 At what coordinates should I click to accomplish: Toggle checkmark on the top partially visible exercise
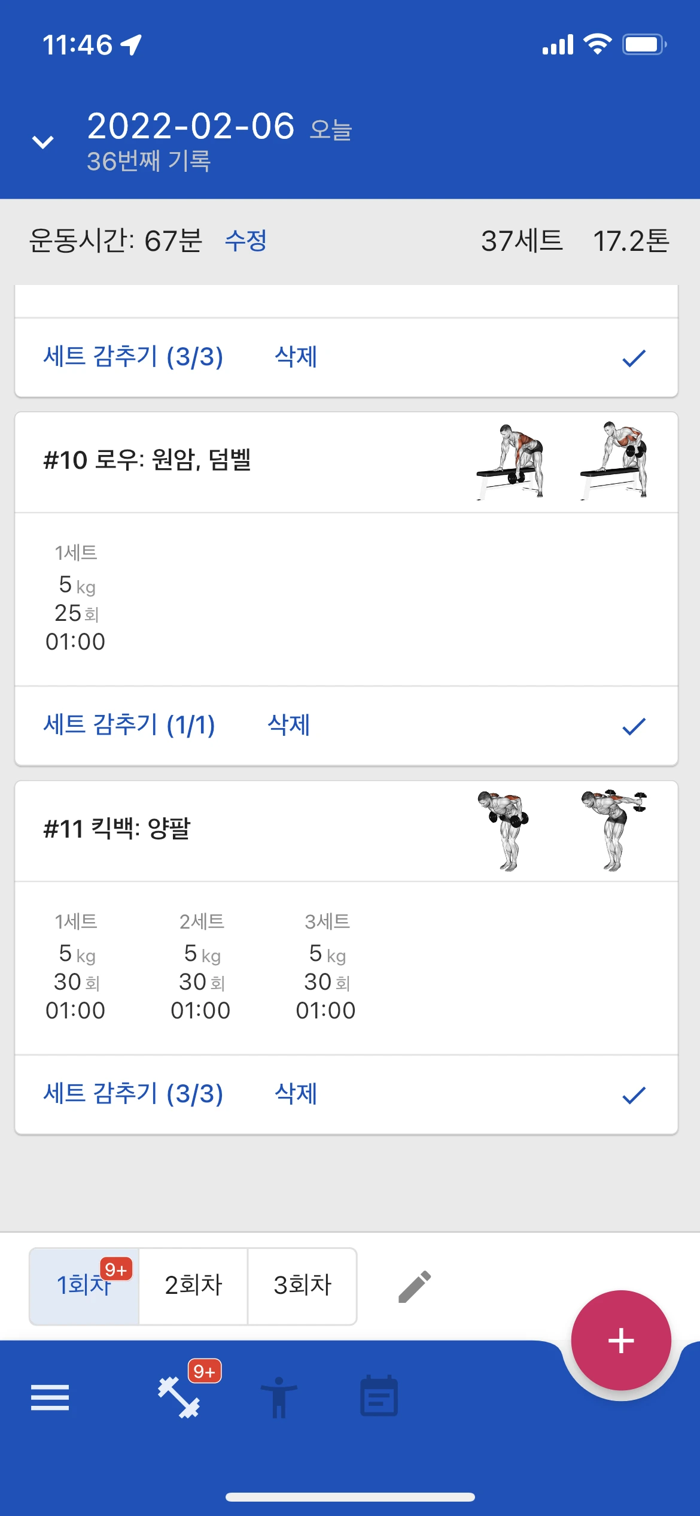tap(634, 358)
